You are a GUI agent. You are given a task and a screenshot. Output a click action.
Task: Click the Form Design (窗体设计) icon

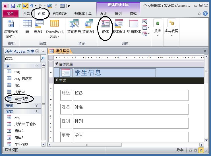(x=119, y=26)
